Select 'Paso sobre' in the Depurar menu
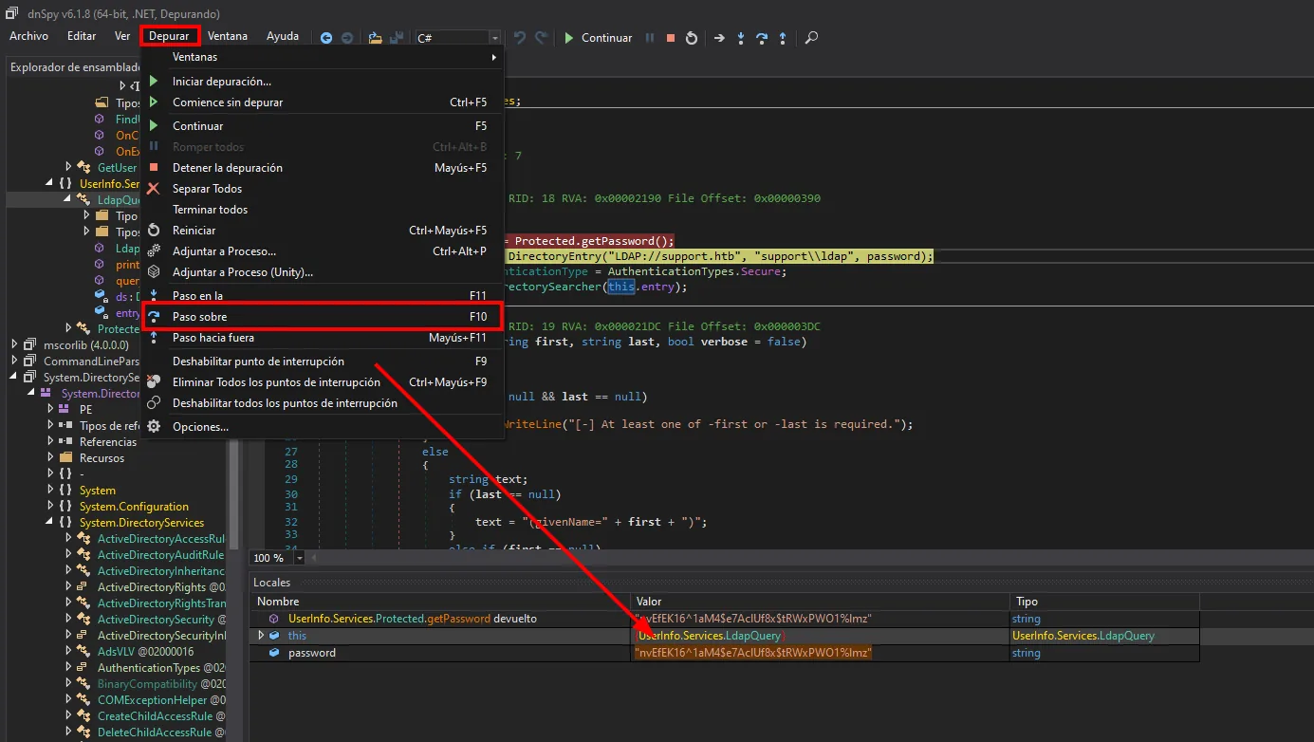Image resolution: width=1314 pixels, height=742 pixels. pyautogui.click(x=321, y=316)
